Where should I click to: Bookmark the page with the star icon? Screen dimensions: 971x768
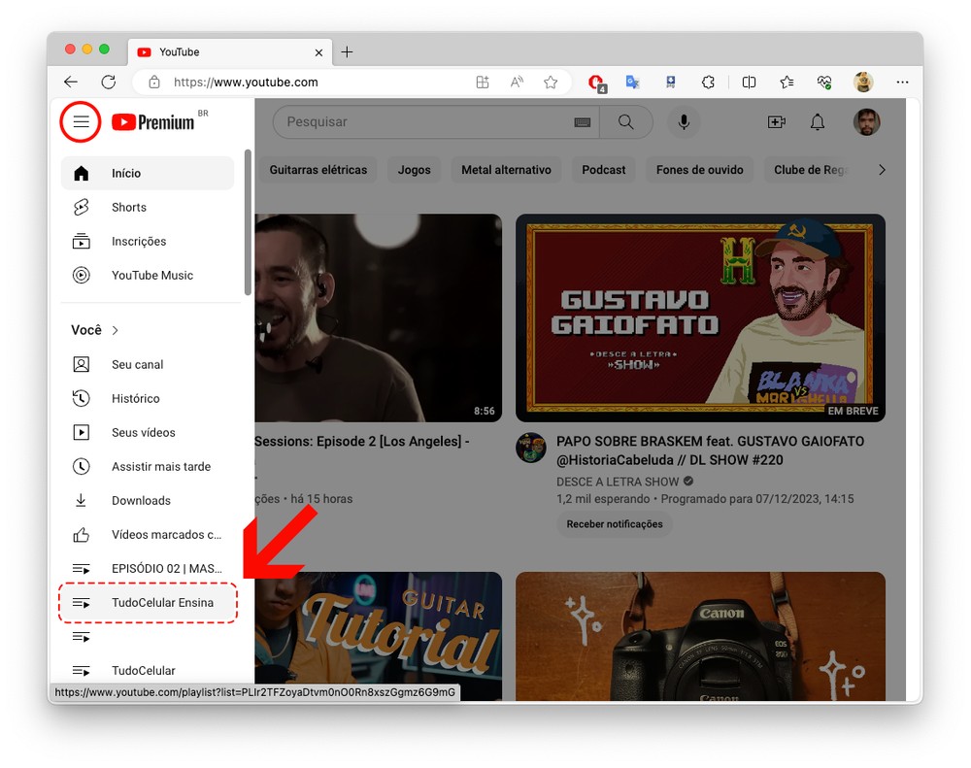pos(551,83)
